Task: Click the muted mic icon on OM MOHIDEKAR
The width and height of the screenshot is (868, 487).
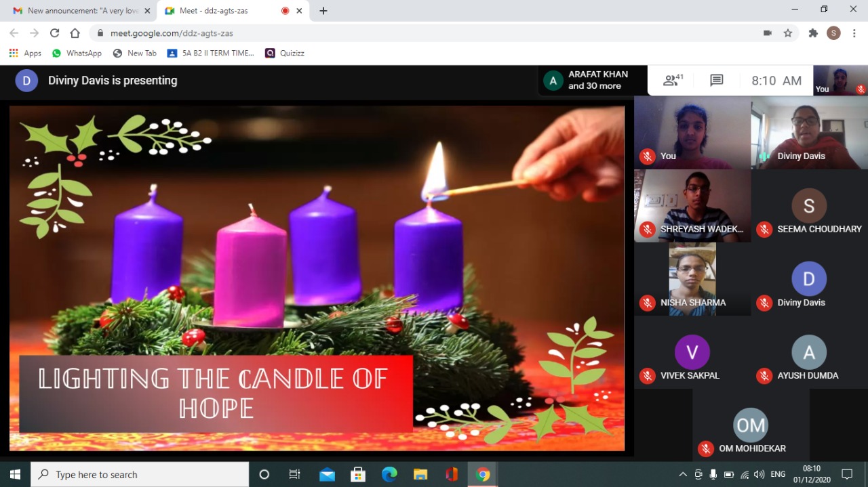Action: click(x=706, y=448)
